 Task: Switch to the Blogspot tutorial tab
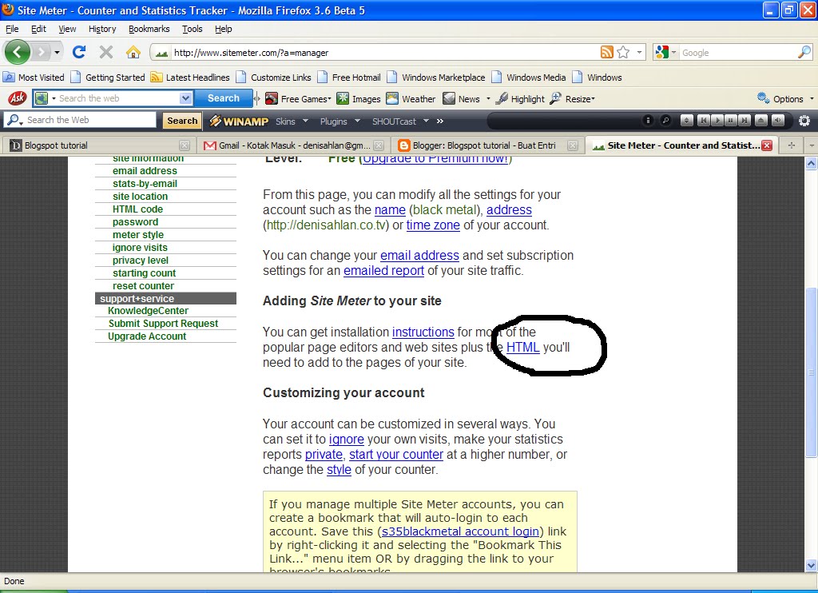[x=99, y=145]
